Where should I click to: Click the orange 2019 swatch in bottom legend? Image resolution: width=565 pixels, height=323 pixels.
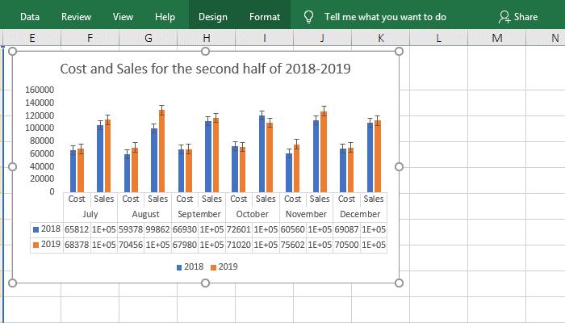click(x=214, y=266)
